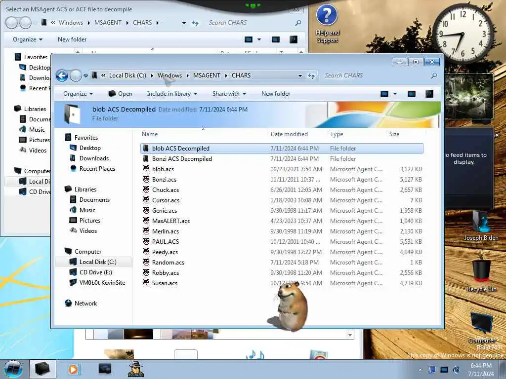Click New folder in front window toolbar

[x=276, y=94]
